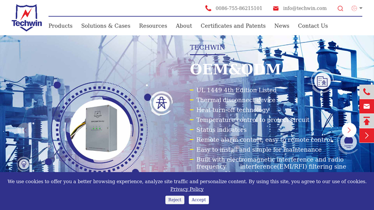374x210 pixels.
Task: Click the sidebar mail icon
Action: coord(367,106)
